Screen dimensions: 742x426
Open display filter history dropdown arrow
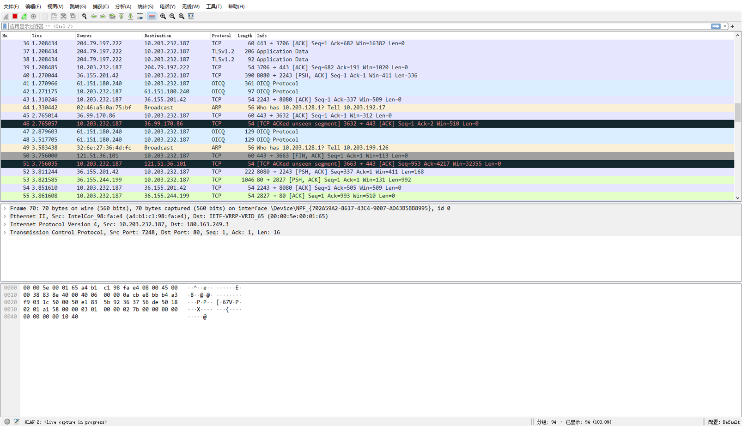pyautogui.click(x=725, y=26)
